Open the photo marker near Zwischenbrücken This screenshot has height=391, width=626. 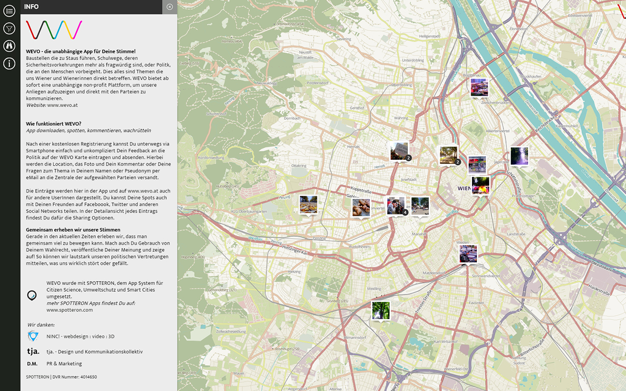[479, 87]
